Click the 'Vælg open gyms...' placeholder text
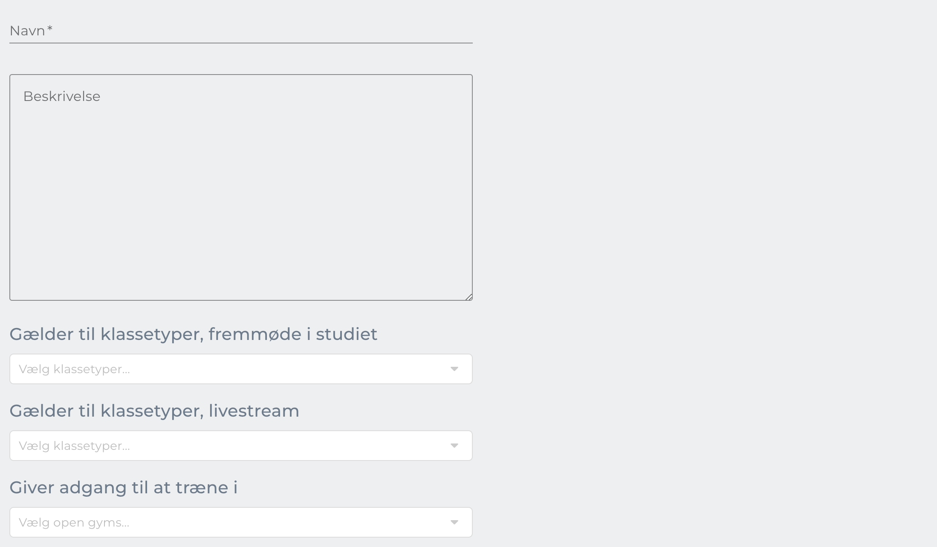 [x=74, y=523]
